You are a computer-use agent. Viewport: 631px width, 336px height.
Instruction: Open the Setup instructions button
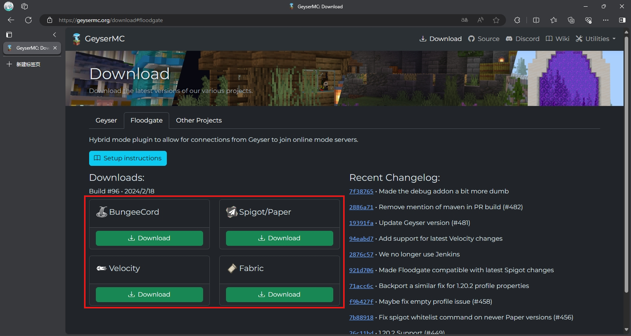coord(128,158)
